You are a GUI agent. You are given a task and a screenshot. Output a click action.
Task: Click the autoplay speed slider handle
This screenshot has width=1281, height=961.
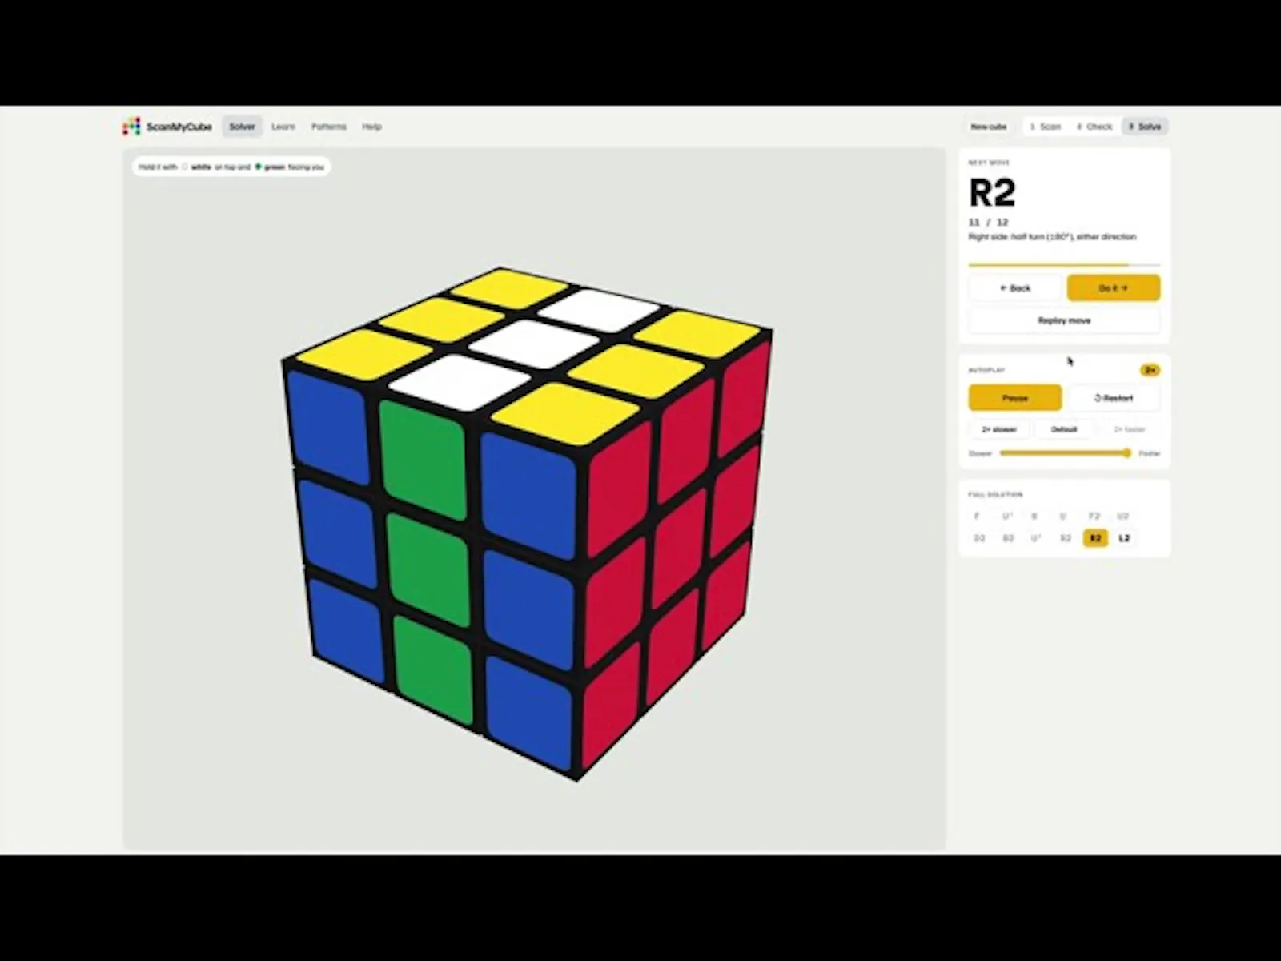click(x=1126, y=453)
